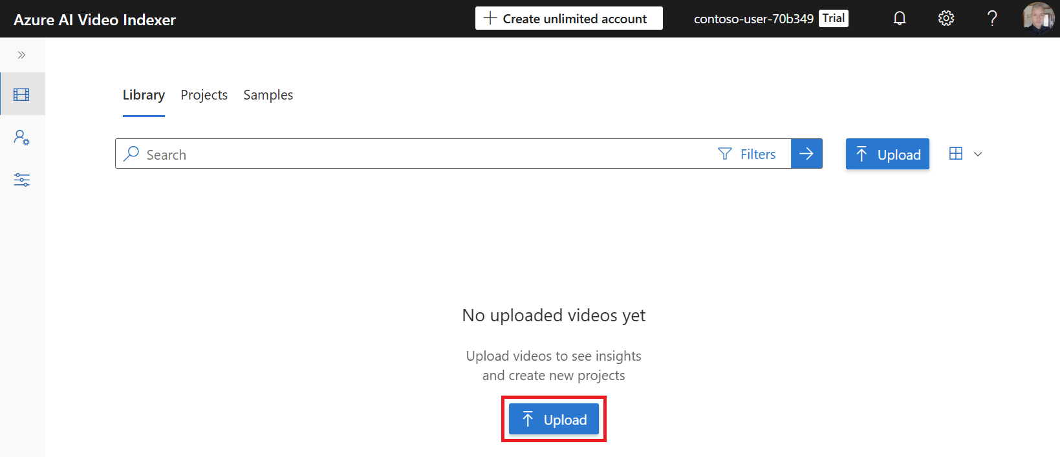Expand the left sidebar navigation
This screenshot has width=1060, height=457.
(21, 55)
